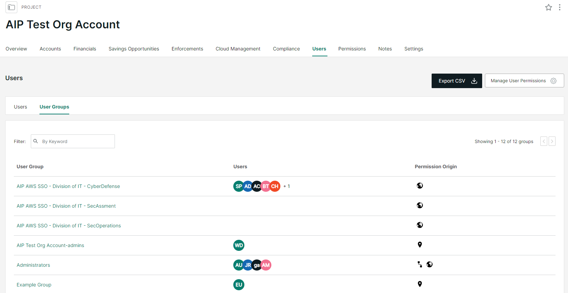The height and width of the screenshot is (293, 568).
Task: Click SP avatar in CyberDefense group
Action: click(x=238, y=186)
